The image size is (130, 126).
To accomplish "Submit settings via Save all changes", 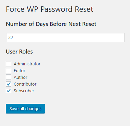I will 25,108.
